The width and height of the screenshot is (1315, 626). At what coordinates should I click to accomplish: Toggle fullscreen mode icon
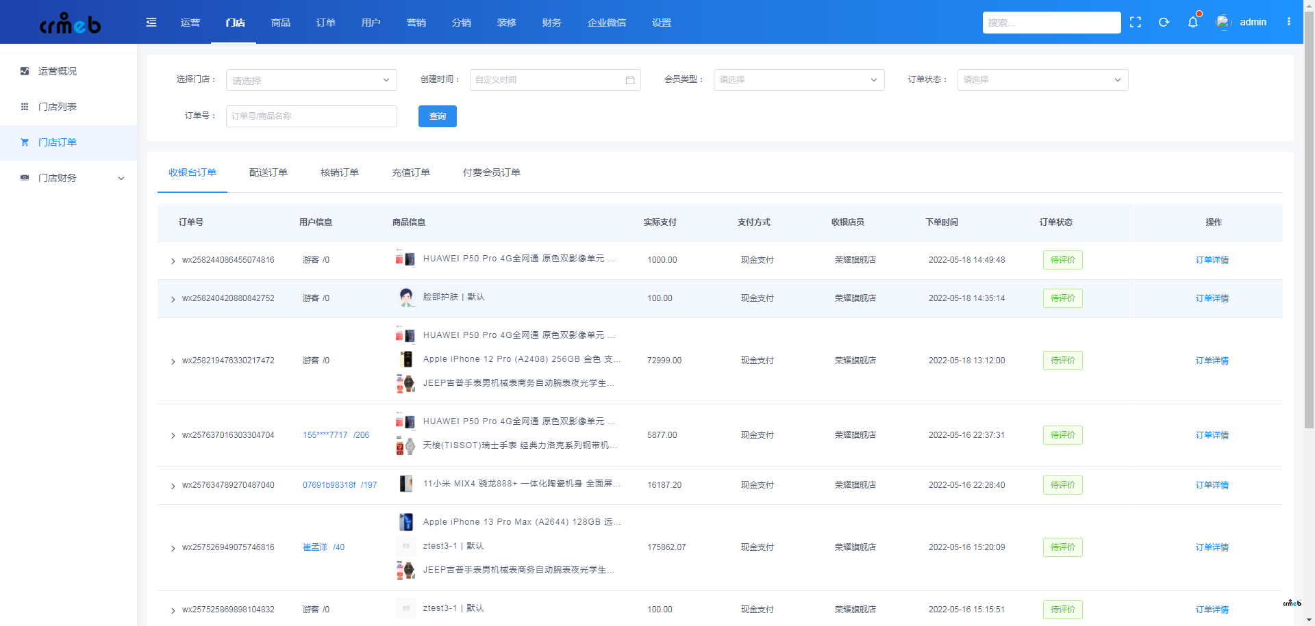tap(1136, 22)
